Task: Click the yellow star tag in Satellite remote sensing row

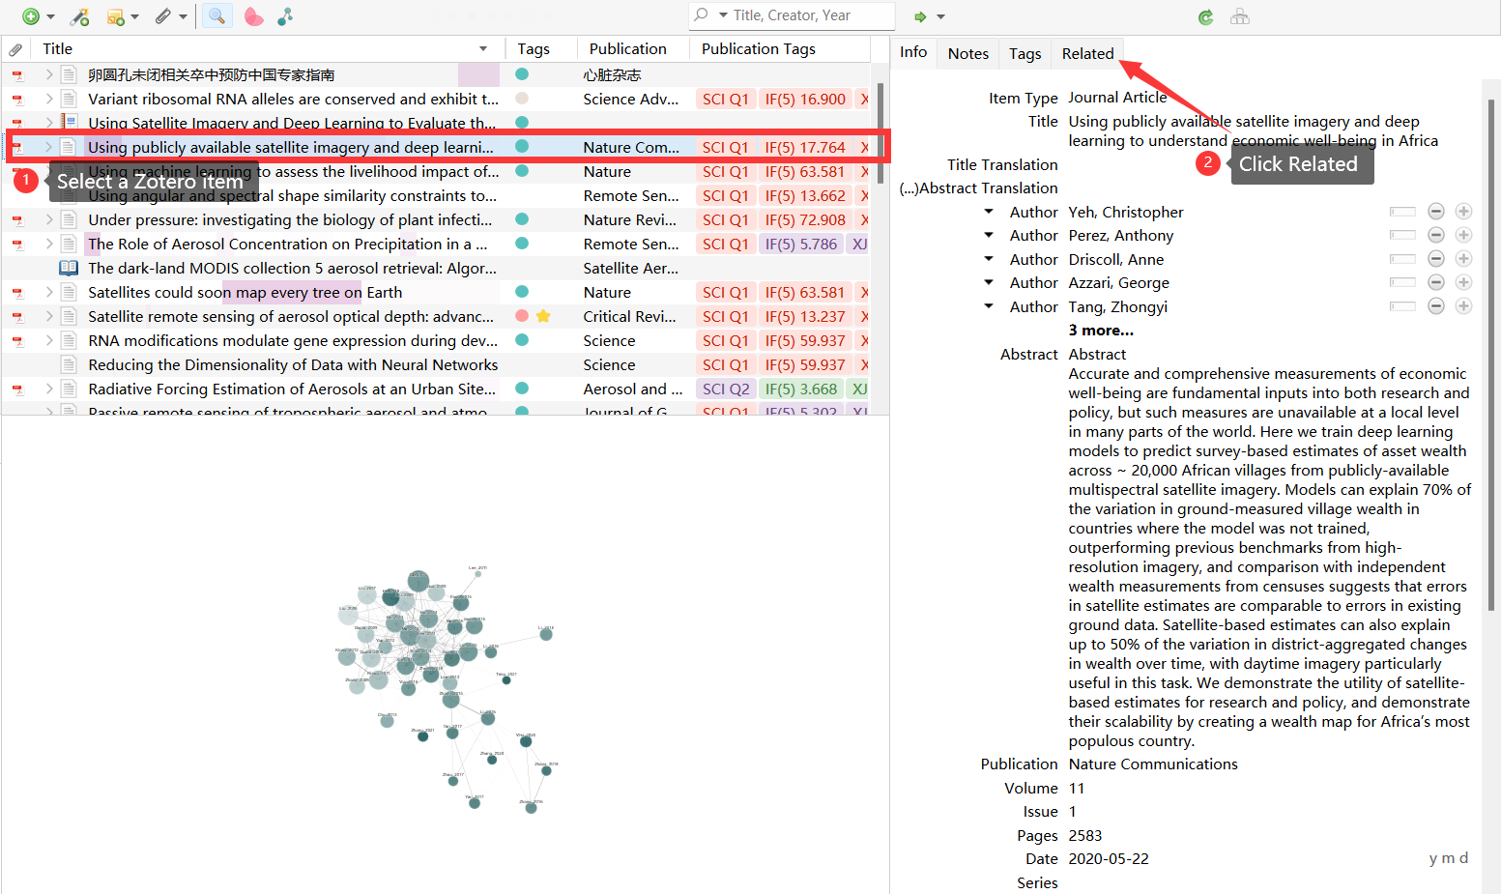Action: 543,316
